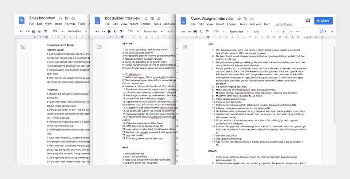350x179 pixels.
Task: Check cloud status icon in Bot Builder Interview
Action: point(159,19)
